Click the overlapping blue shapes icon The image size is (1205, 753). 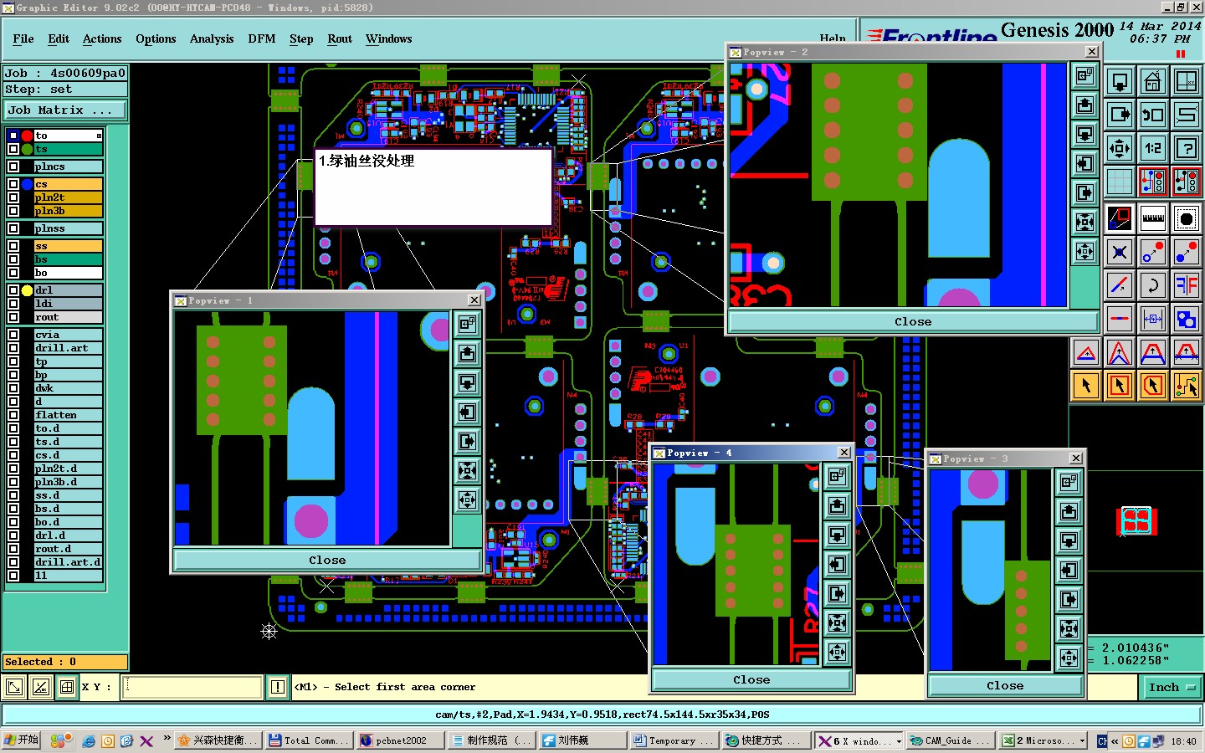[1186, 319]
